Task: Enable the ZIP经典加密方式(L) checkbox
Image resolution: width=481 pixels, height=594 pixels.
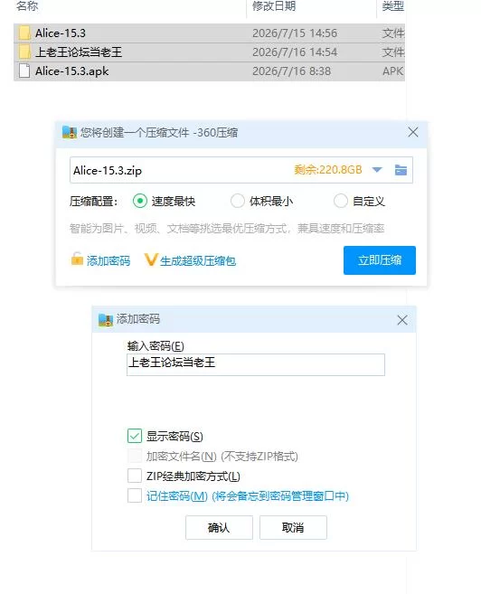Action: pos(135,476)
